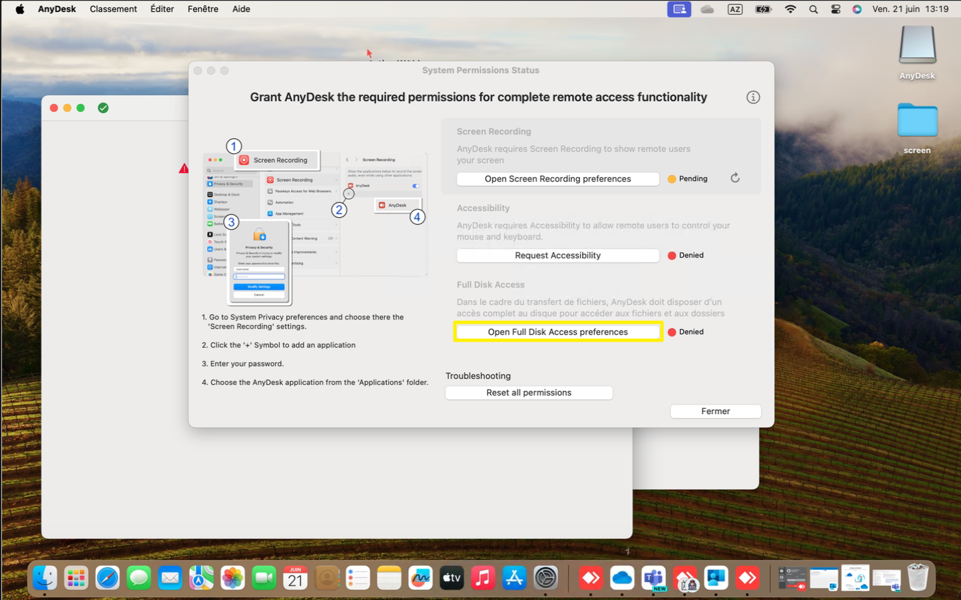Open the Trash in the Dock

pos(918,577)
